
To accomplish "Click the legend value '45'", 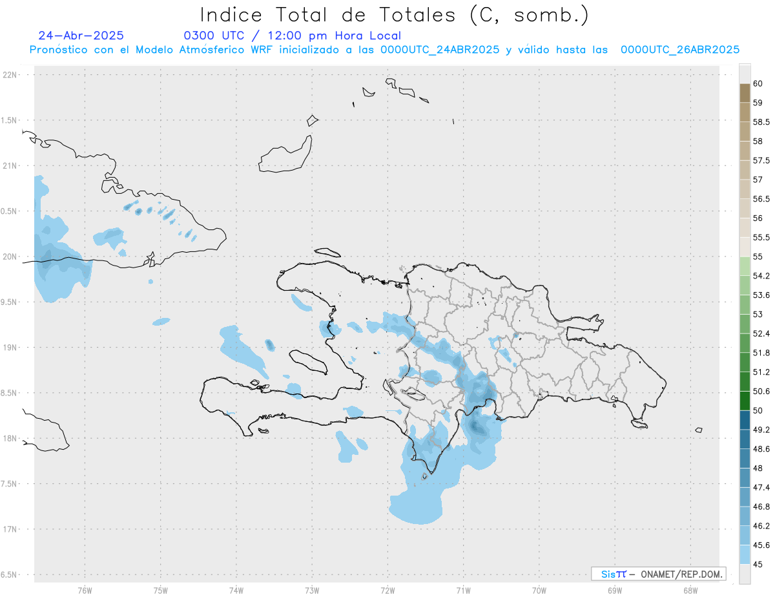I will (x=758, y=564).
